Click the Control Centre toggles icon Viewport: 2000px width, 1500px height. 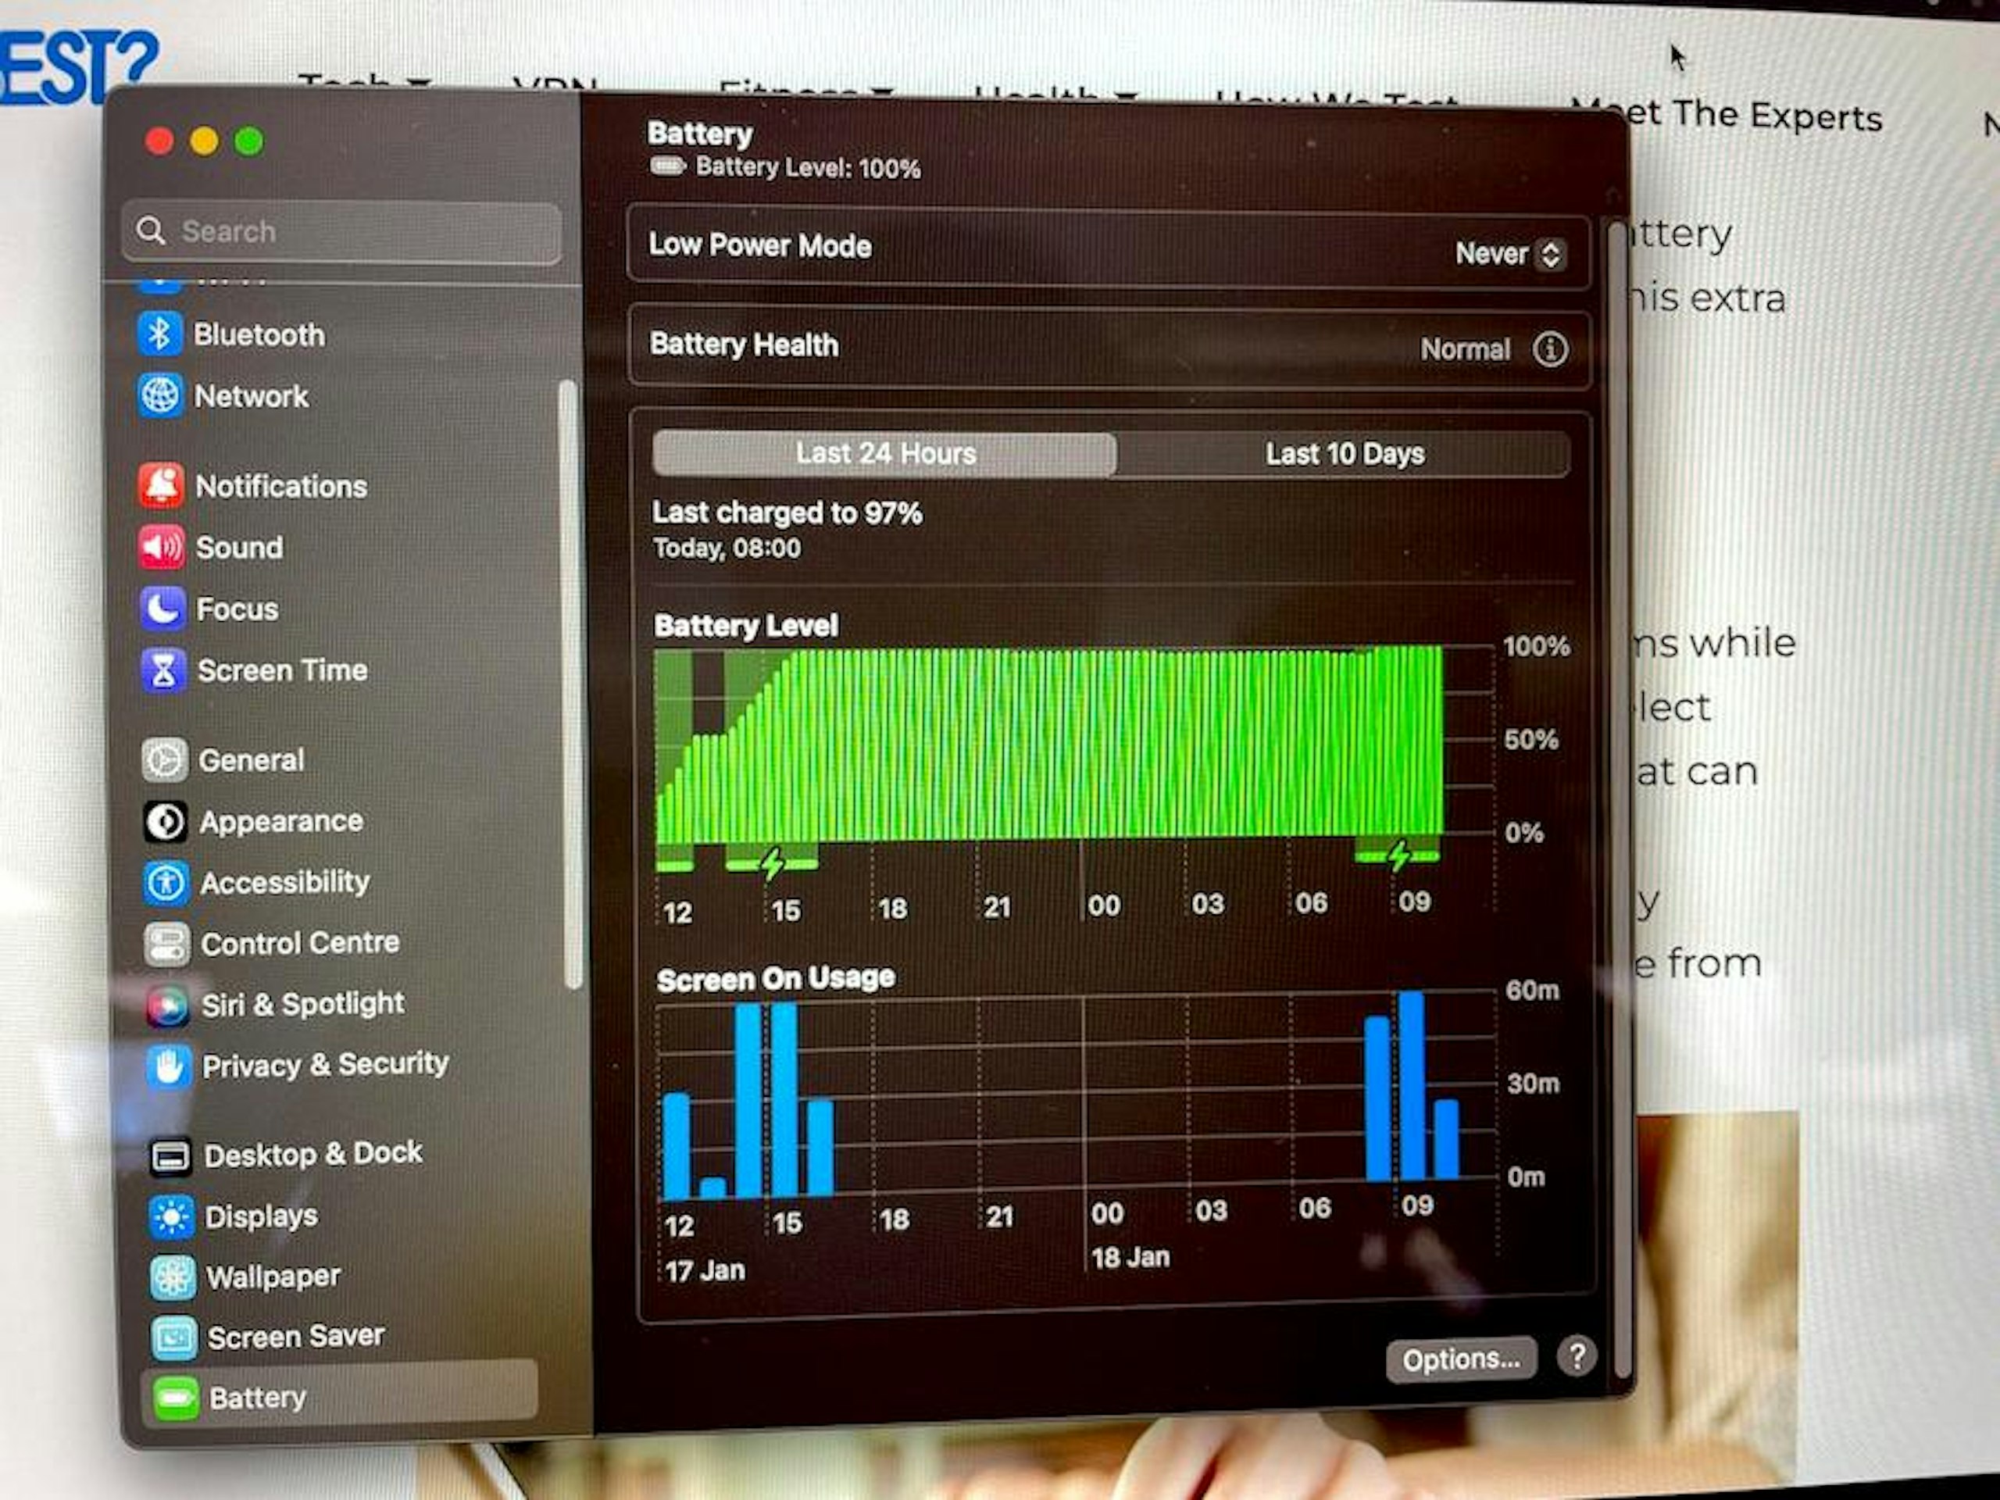pos(167,943)
